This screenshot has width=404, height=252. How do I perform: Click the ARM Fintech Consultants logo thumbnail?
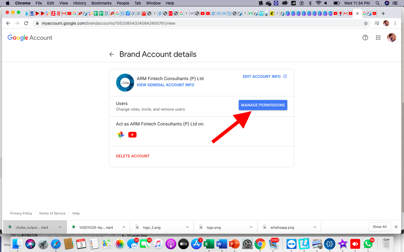click(125, 83)
